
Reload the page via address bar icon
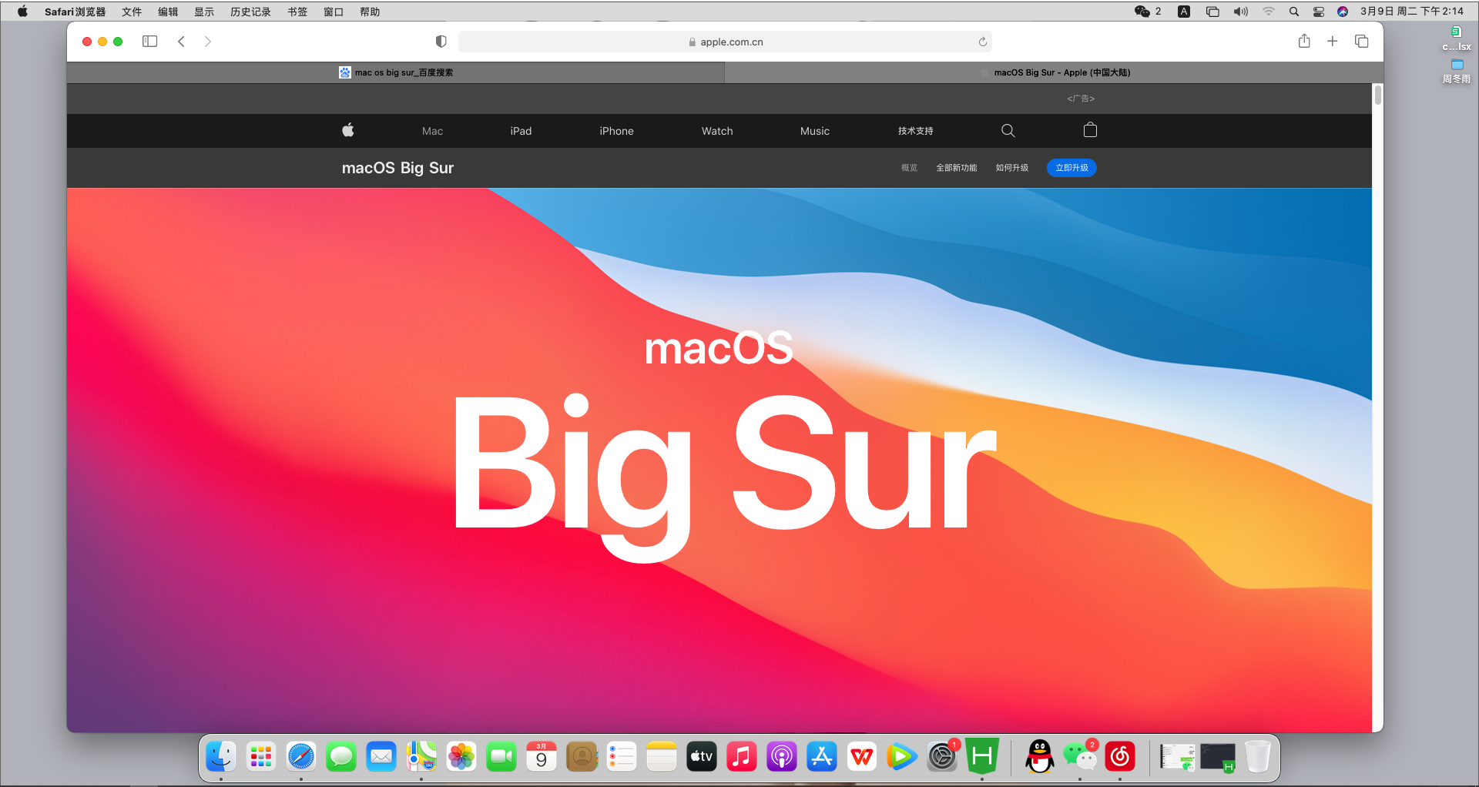(x=983, y=42)
